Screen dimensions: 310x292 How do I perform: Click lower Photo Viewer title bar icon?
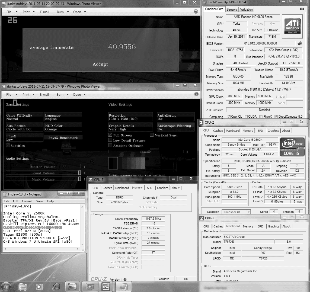(x=4, y=86)
